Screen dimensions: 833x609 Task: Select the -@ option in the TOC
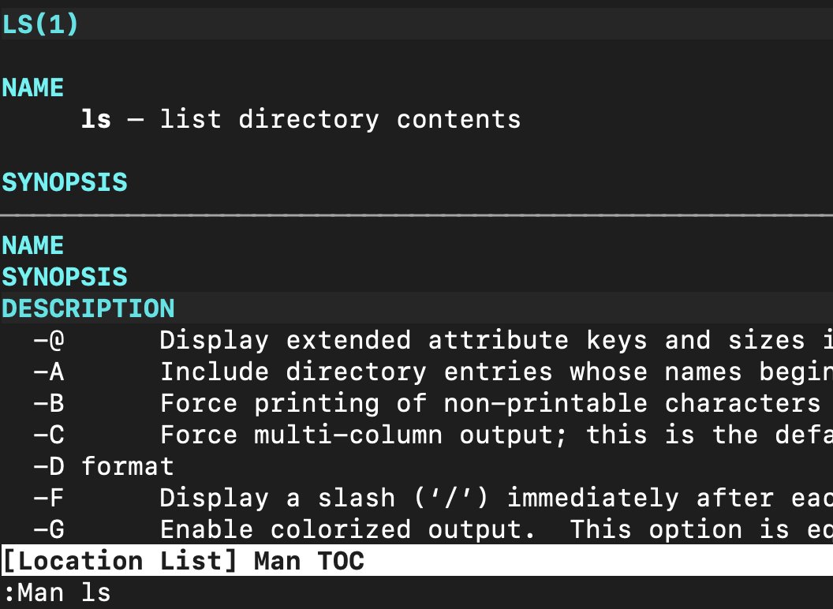pyautogui.click(x=48, y=341)
